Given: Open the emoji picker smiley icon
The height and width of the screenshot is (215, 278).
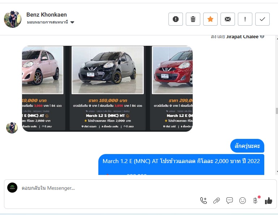Looking at the screenshot, I should click(242, 201).
